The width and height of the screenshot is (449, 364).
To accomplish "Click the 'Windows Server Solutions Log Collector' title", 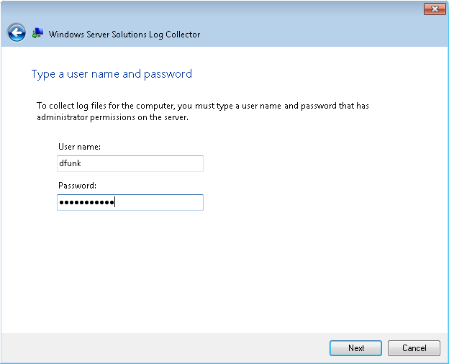I will 124,34.
